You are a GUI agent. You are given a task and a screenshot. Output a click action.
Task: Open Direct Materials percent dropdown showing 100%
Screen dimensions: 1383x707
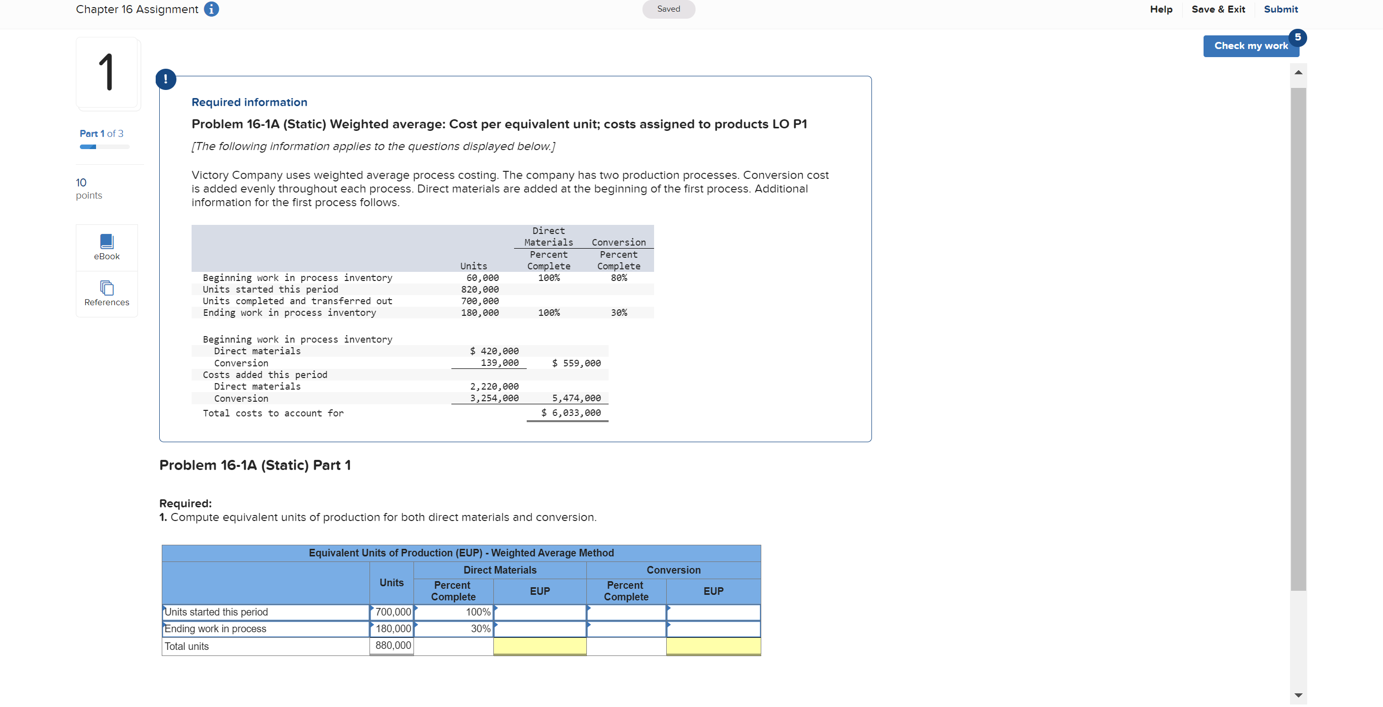click(453, 612)
